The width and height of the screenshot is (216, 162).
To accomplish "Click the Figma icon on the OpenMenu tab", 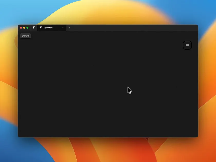I will tap(41, 28).
